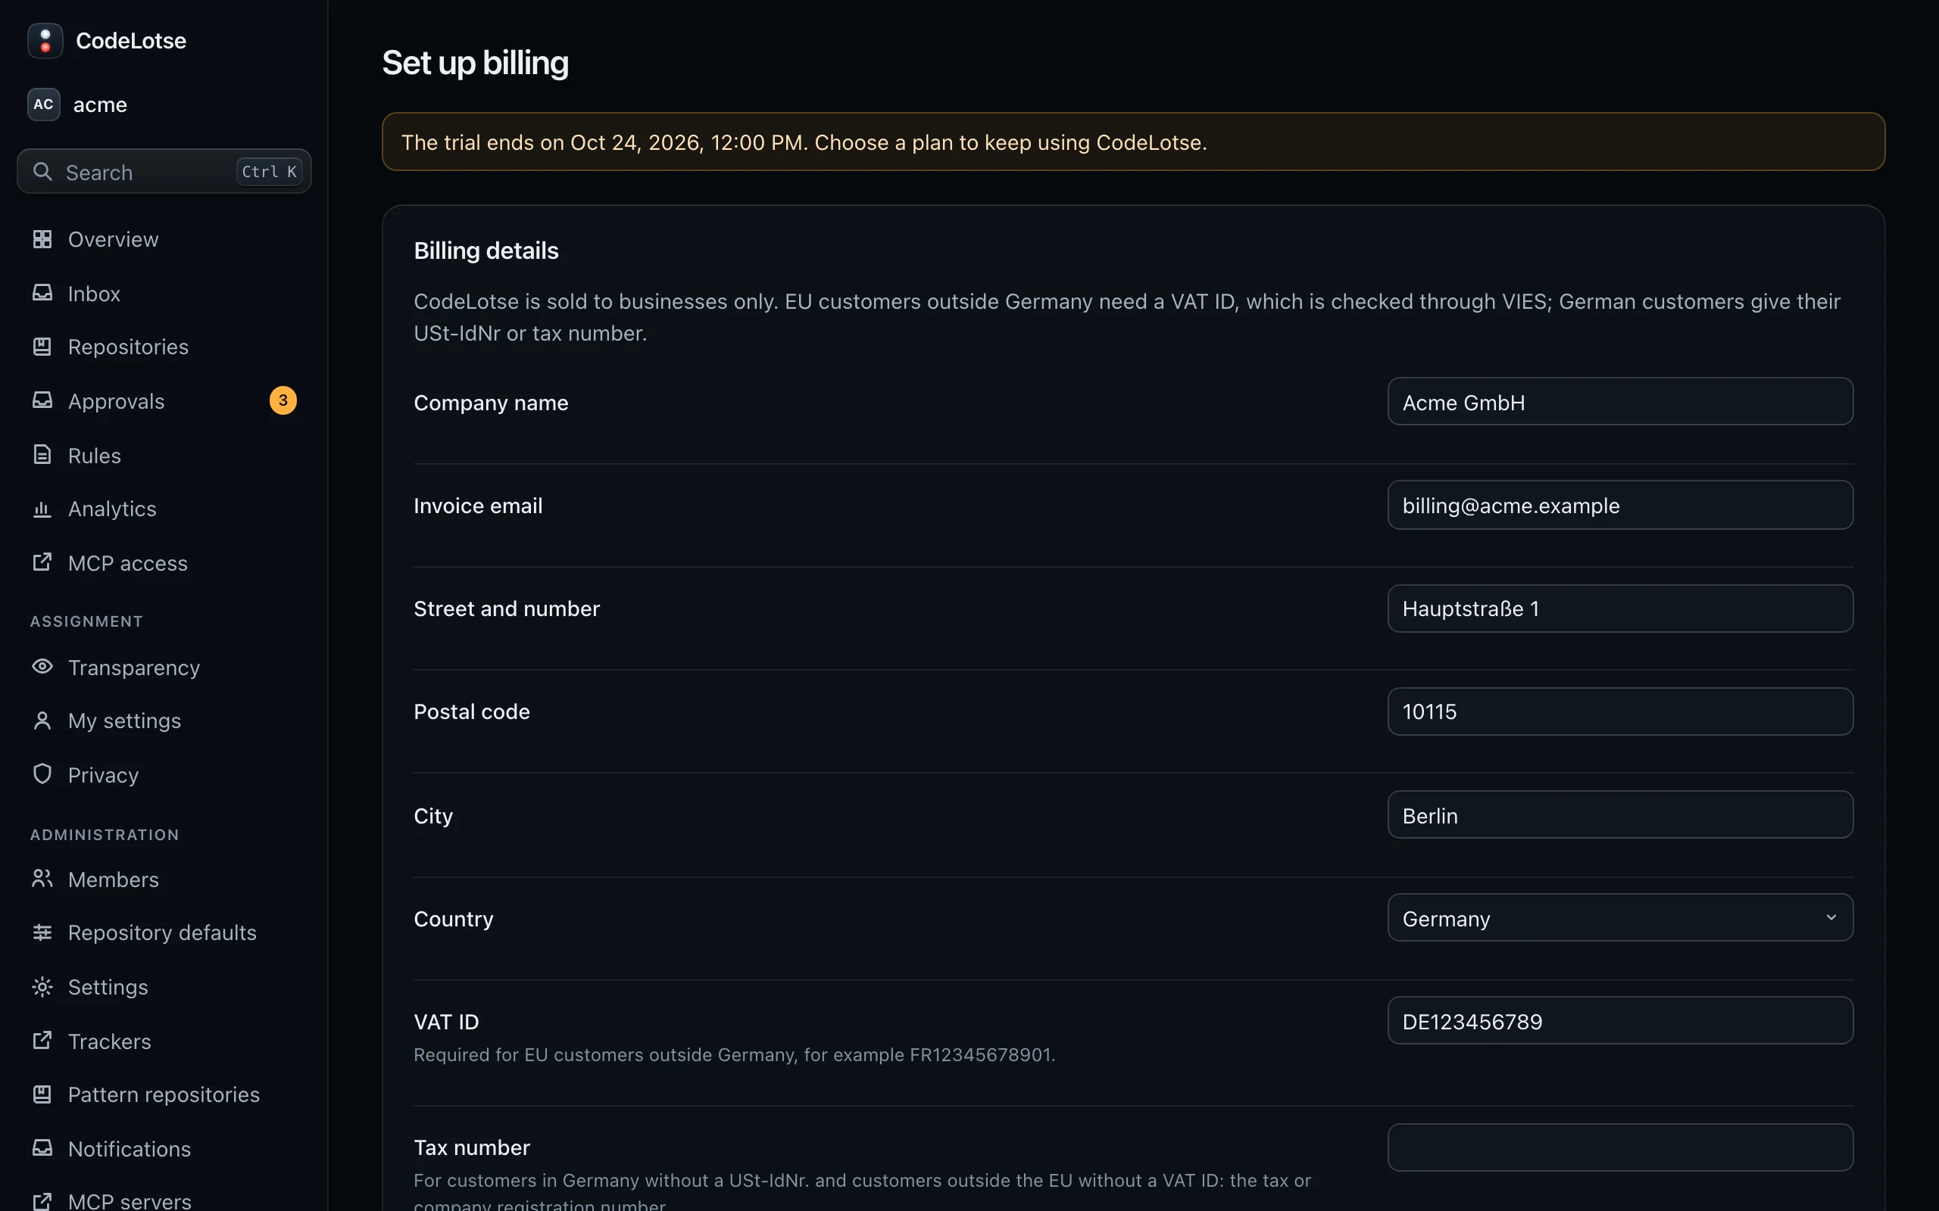Click the Company name input
Image resolution: width=1939 pixels, height=1211 pixels.
pos(1620,402)
